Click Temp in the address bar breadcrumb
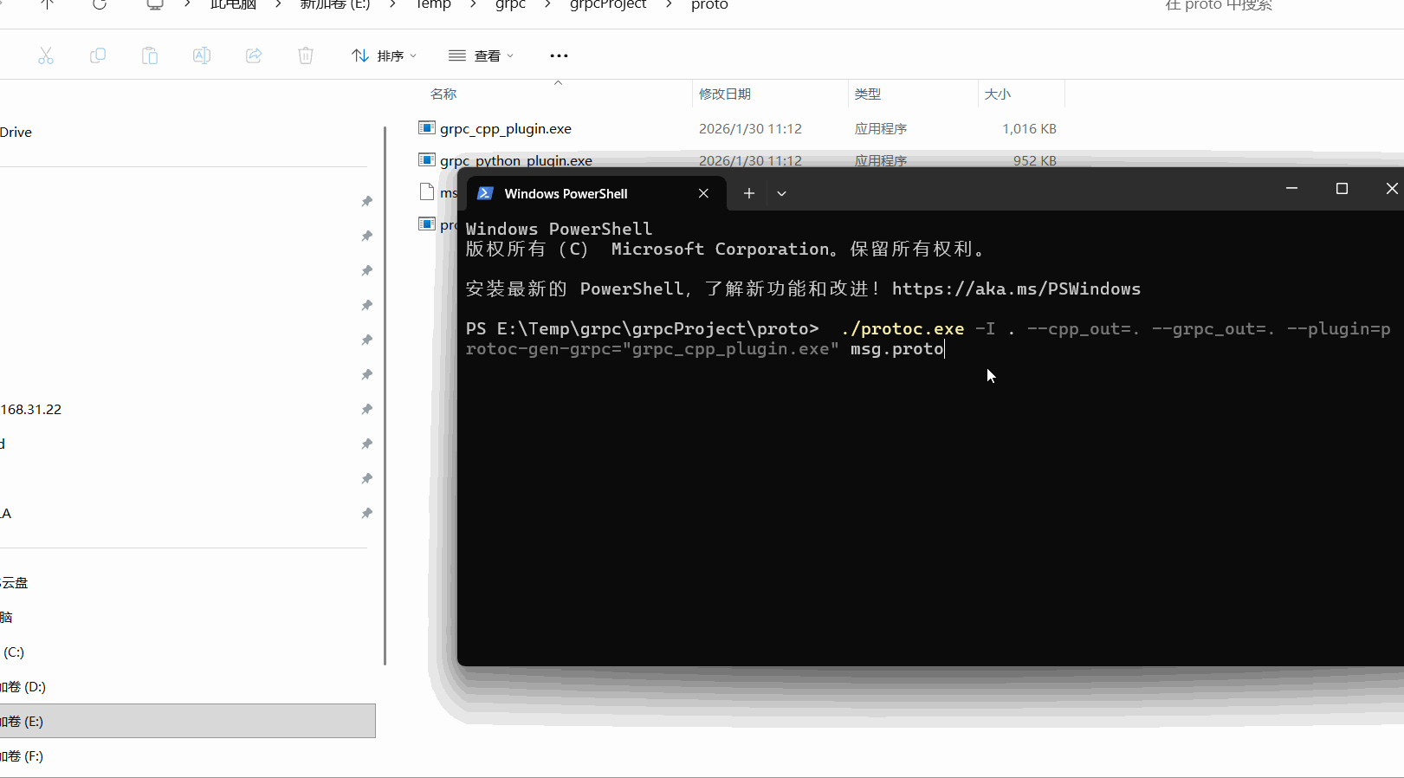Viewport: 1404px width, 778px height. pyautogui.click(x=433, y=4)
